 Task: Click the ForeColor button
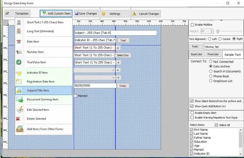(213, 54)
